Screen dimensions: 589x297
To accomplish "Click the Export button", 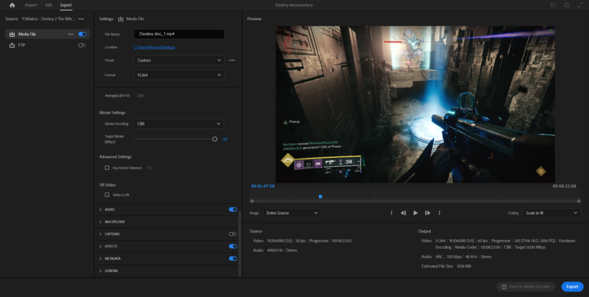I will pos(572,287).
